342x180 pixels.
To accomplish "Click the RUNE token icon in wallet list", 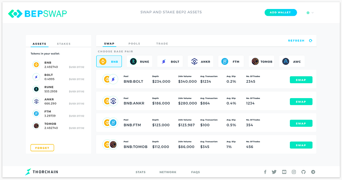I will click(x=36, y=89).
